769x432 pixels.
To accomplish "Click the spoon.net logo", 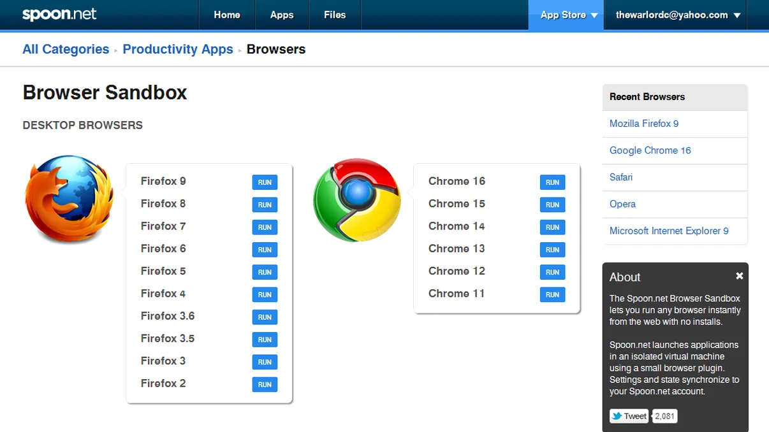I will [x=59, y=14].
